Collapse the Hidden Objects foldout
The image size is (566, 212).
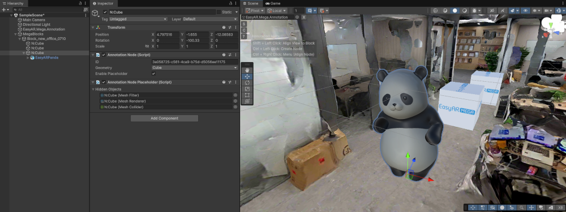coord(93,90)
